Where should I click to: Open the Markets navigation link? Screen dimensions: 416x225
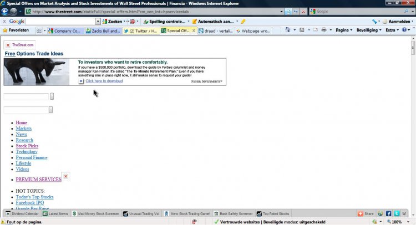(x=24, y=129)
